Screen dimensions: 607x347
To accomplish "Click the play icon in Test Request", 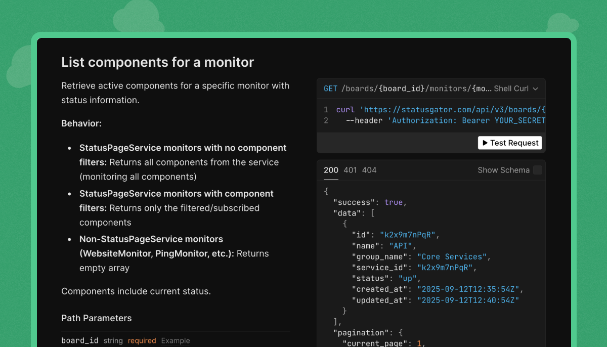I will click(485, 143).
